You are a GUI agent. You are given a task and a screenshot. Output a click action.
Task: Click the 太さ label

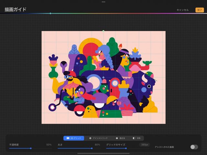(60, 145)
